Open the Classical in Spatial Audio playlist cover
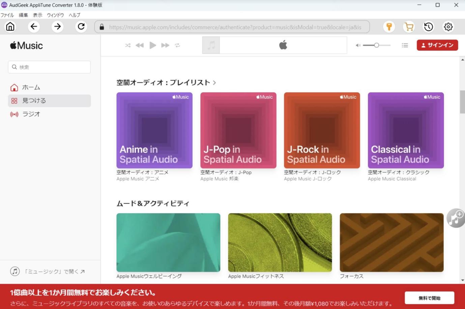The height and width of the screenshot is (309, 465). pyautogui.click(x=406, y=130)
